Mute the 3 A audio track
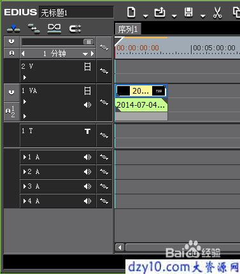 tap(87, 186)
